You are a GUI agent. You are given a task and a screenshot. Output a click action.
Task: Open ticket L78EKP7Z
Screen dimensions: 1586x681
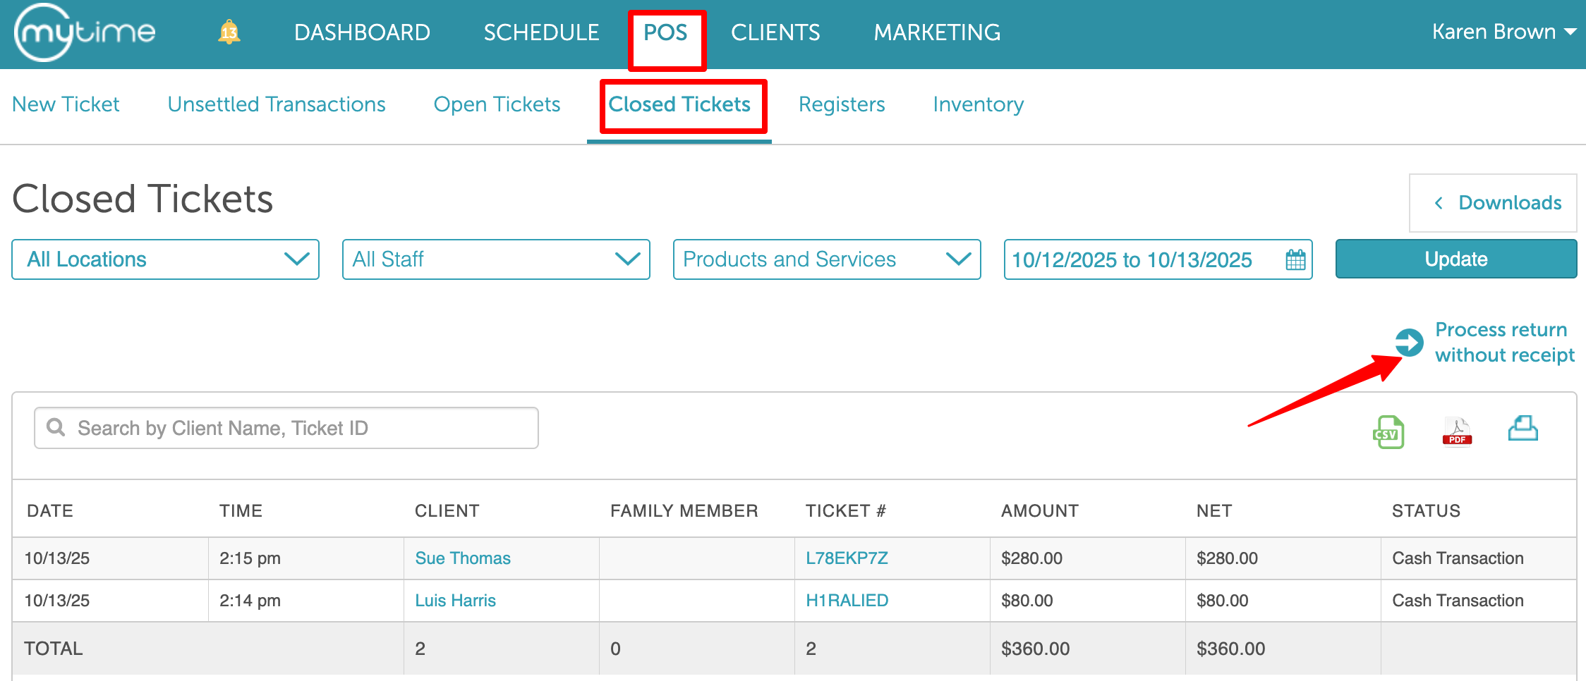click(x=847, y=558)
